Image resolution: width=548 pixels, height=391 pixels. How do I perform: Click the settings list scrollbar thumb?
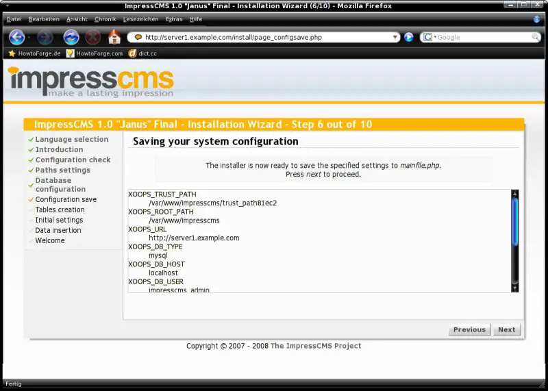click(515, 222)
